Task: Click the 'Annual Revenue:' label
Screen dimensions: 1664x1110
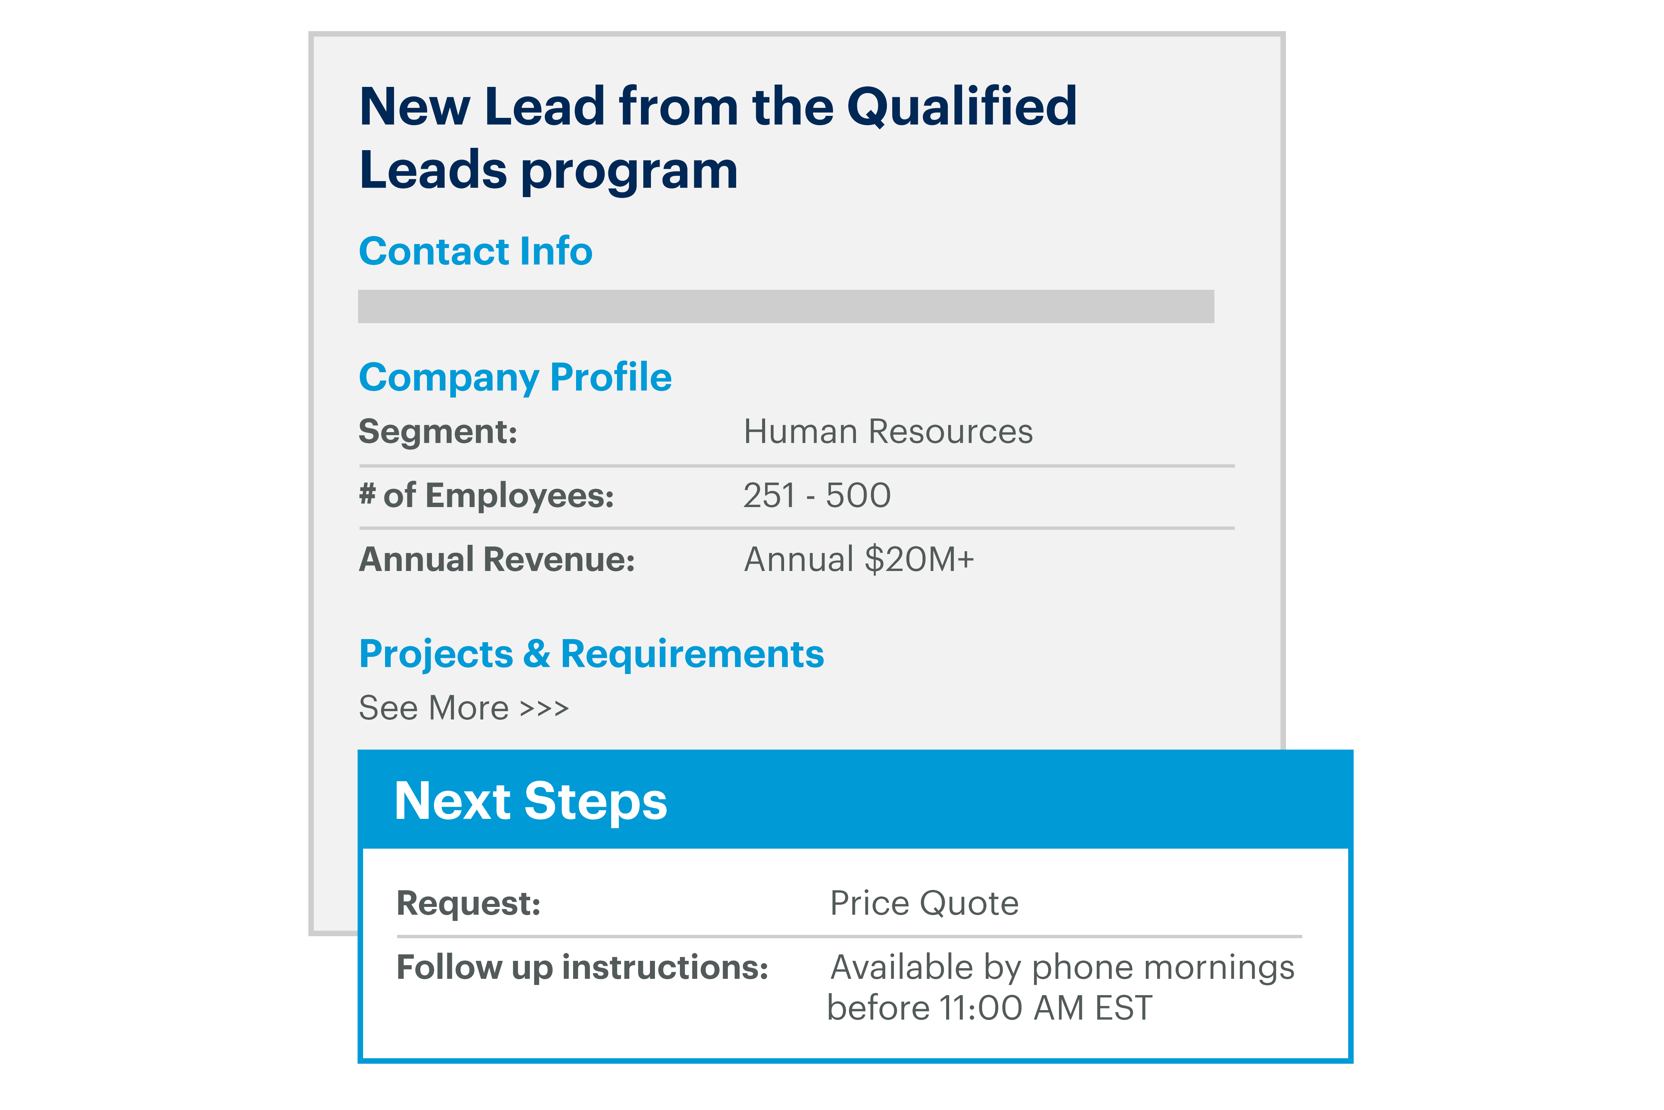Action: (x=497, y=559)
